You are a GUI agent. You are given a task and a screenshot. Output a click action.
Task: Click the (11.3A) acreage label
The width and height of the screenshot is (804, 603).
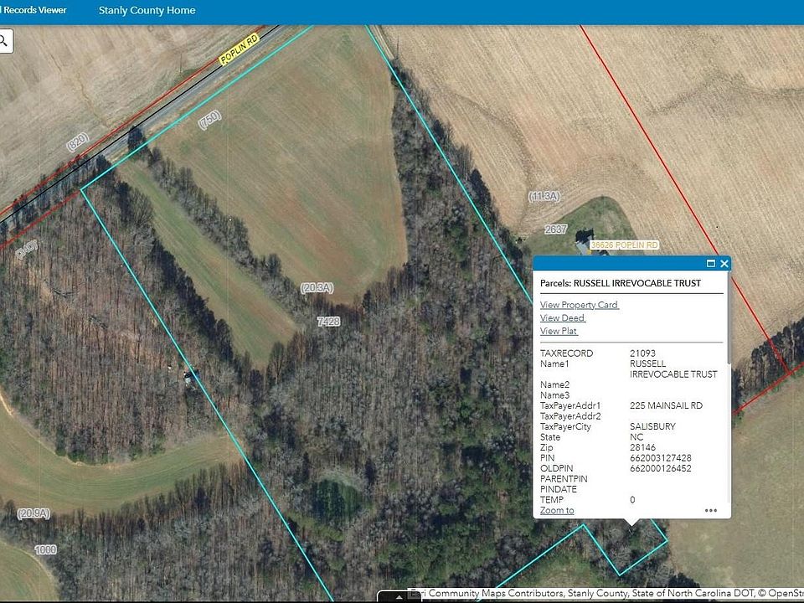[x=544, y=196]
